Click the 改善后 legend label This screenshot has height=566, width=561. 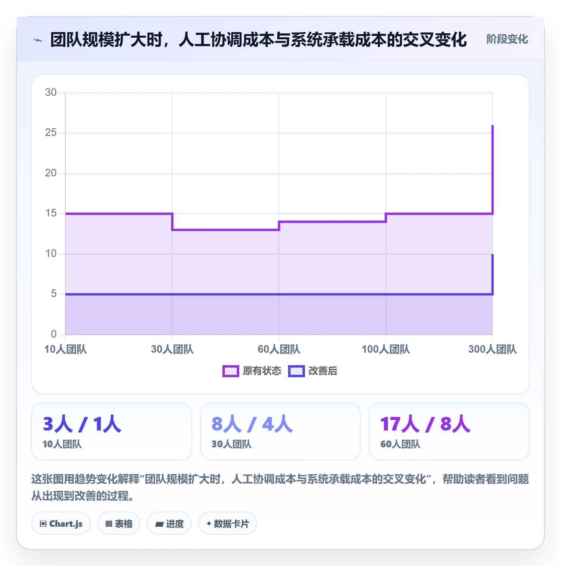(323, 371)
